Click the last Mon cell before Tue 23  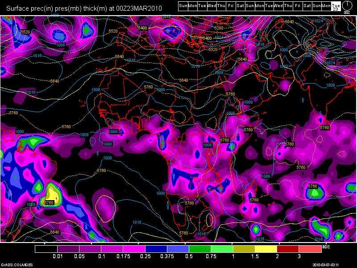[326, 5]
